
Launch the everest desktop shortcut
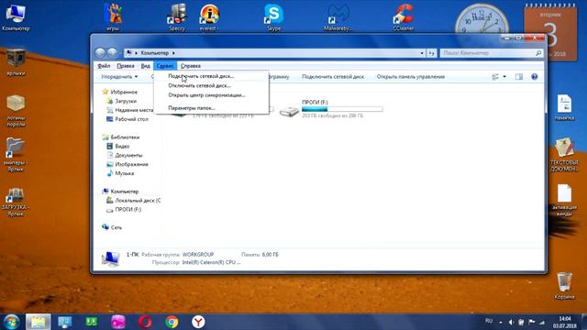pos(209,16)
